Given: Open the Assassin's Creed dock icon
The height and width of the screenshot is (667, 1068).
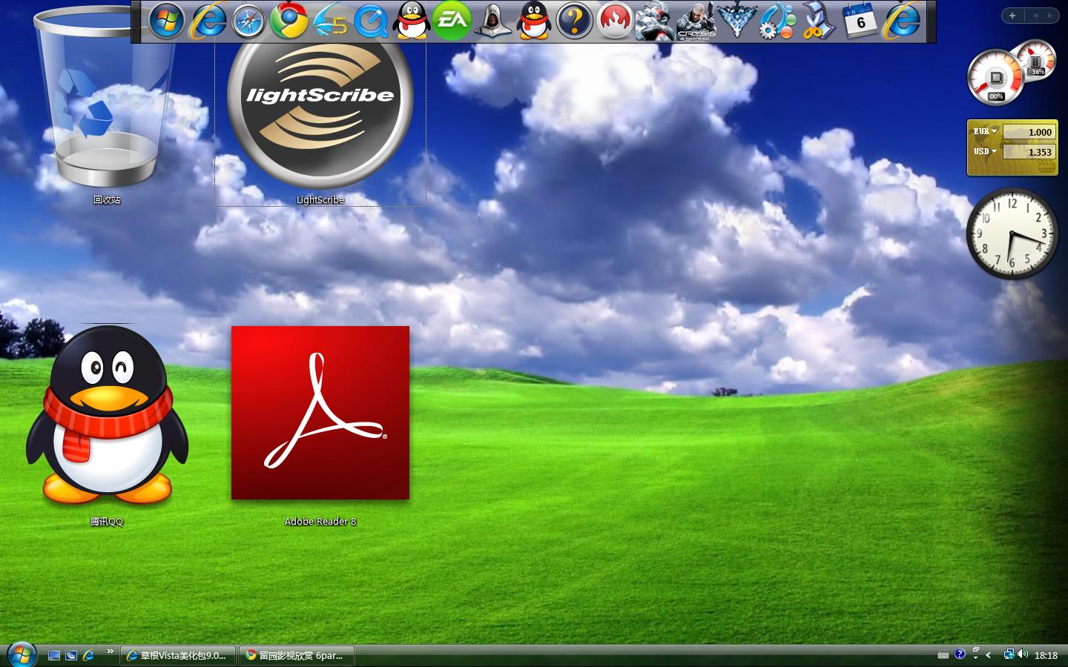Looking at the screenshot, I should tap(492, 20).
